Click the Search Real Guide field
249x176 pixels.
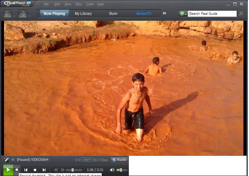click(x=212, y=14)
